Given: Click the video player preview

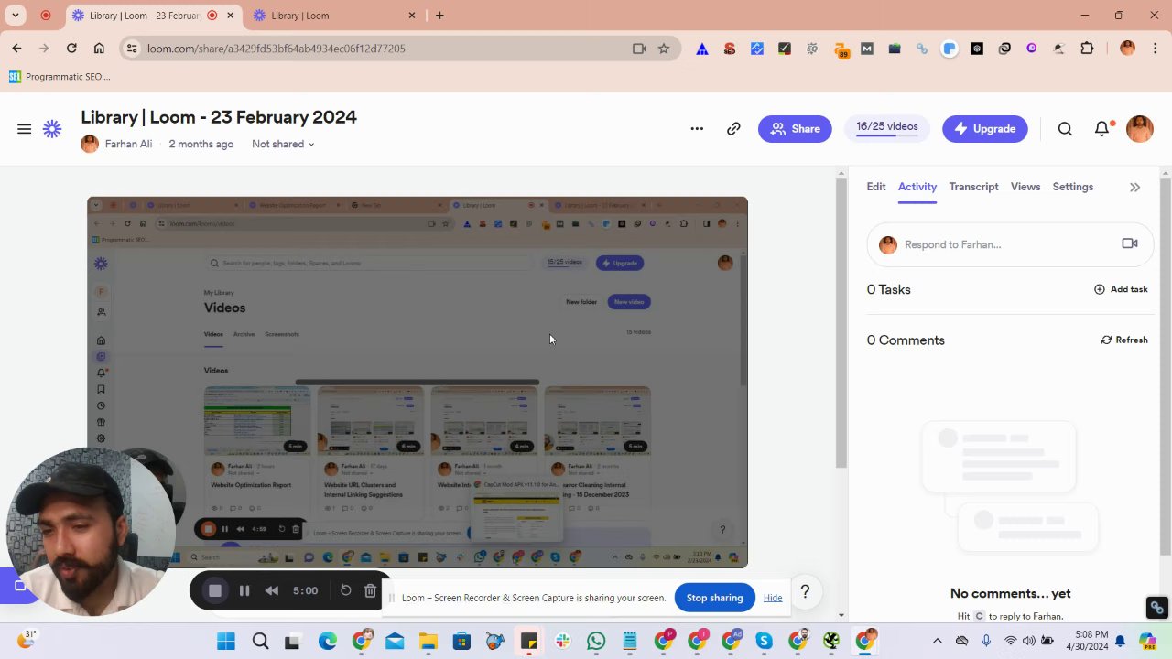Looking at the screenshot, I should (418, 382).
